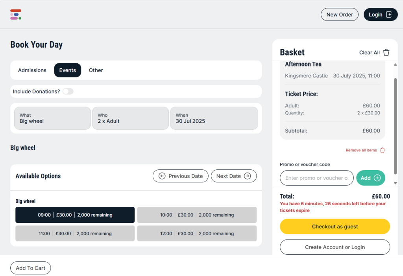Click the plus icon on Add button
This screenshot has width=403, height=276.
click(377, 178)
